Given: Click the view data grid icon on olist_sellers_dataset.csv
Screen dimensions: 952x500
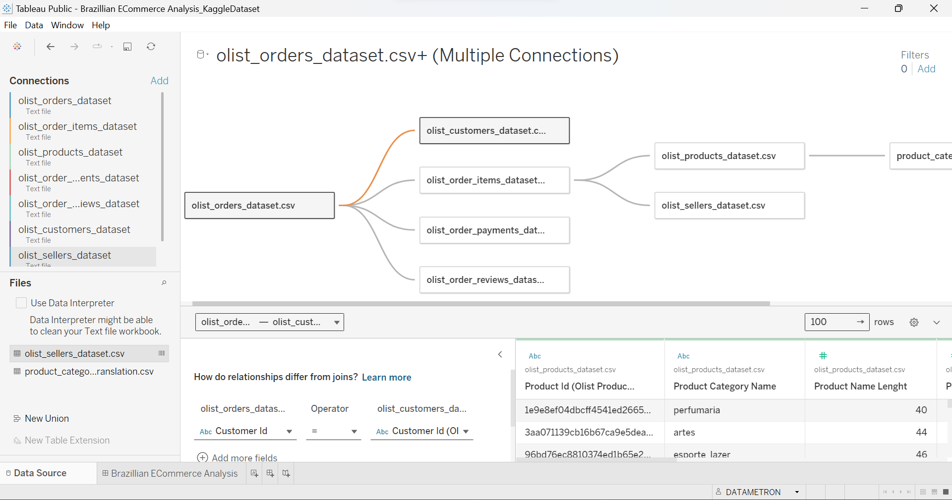Looking at the screenshot, I should (162, 353).
